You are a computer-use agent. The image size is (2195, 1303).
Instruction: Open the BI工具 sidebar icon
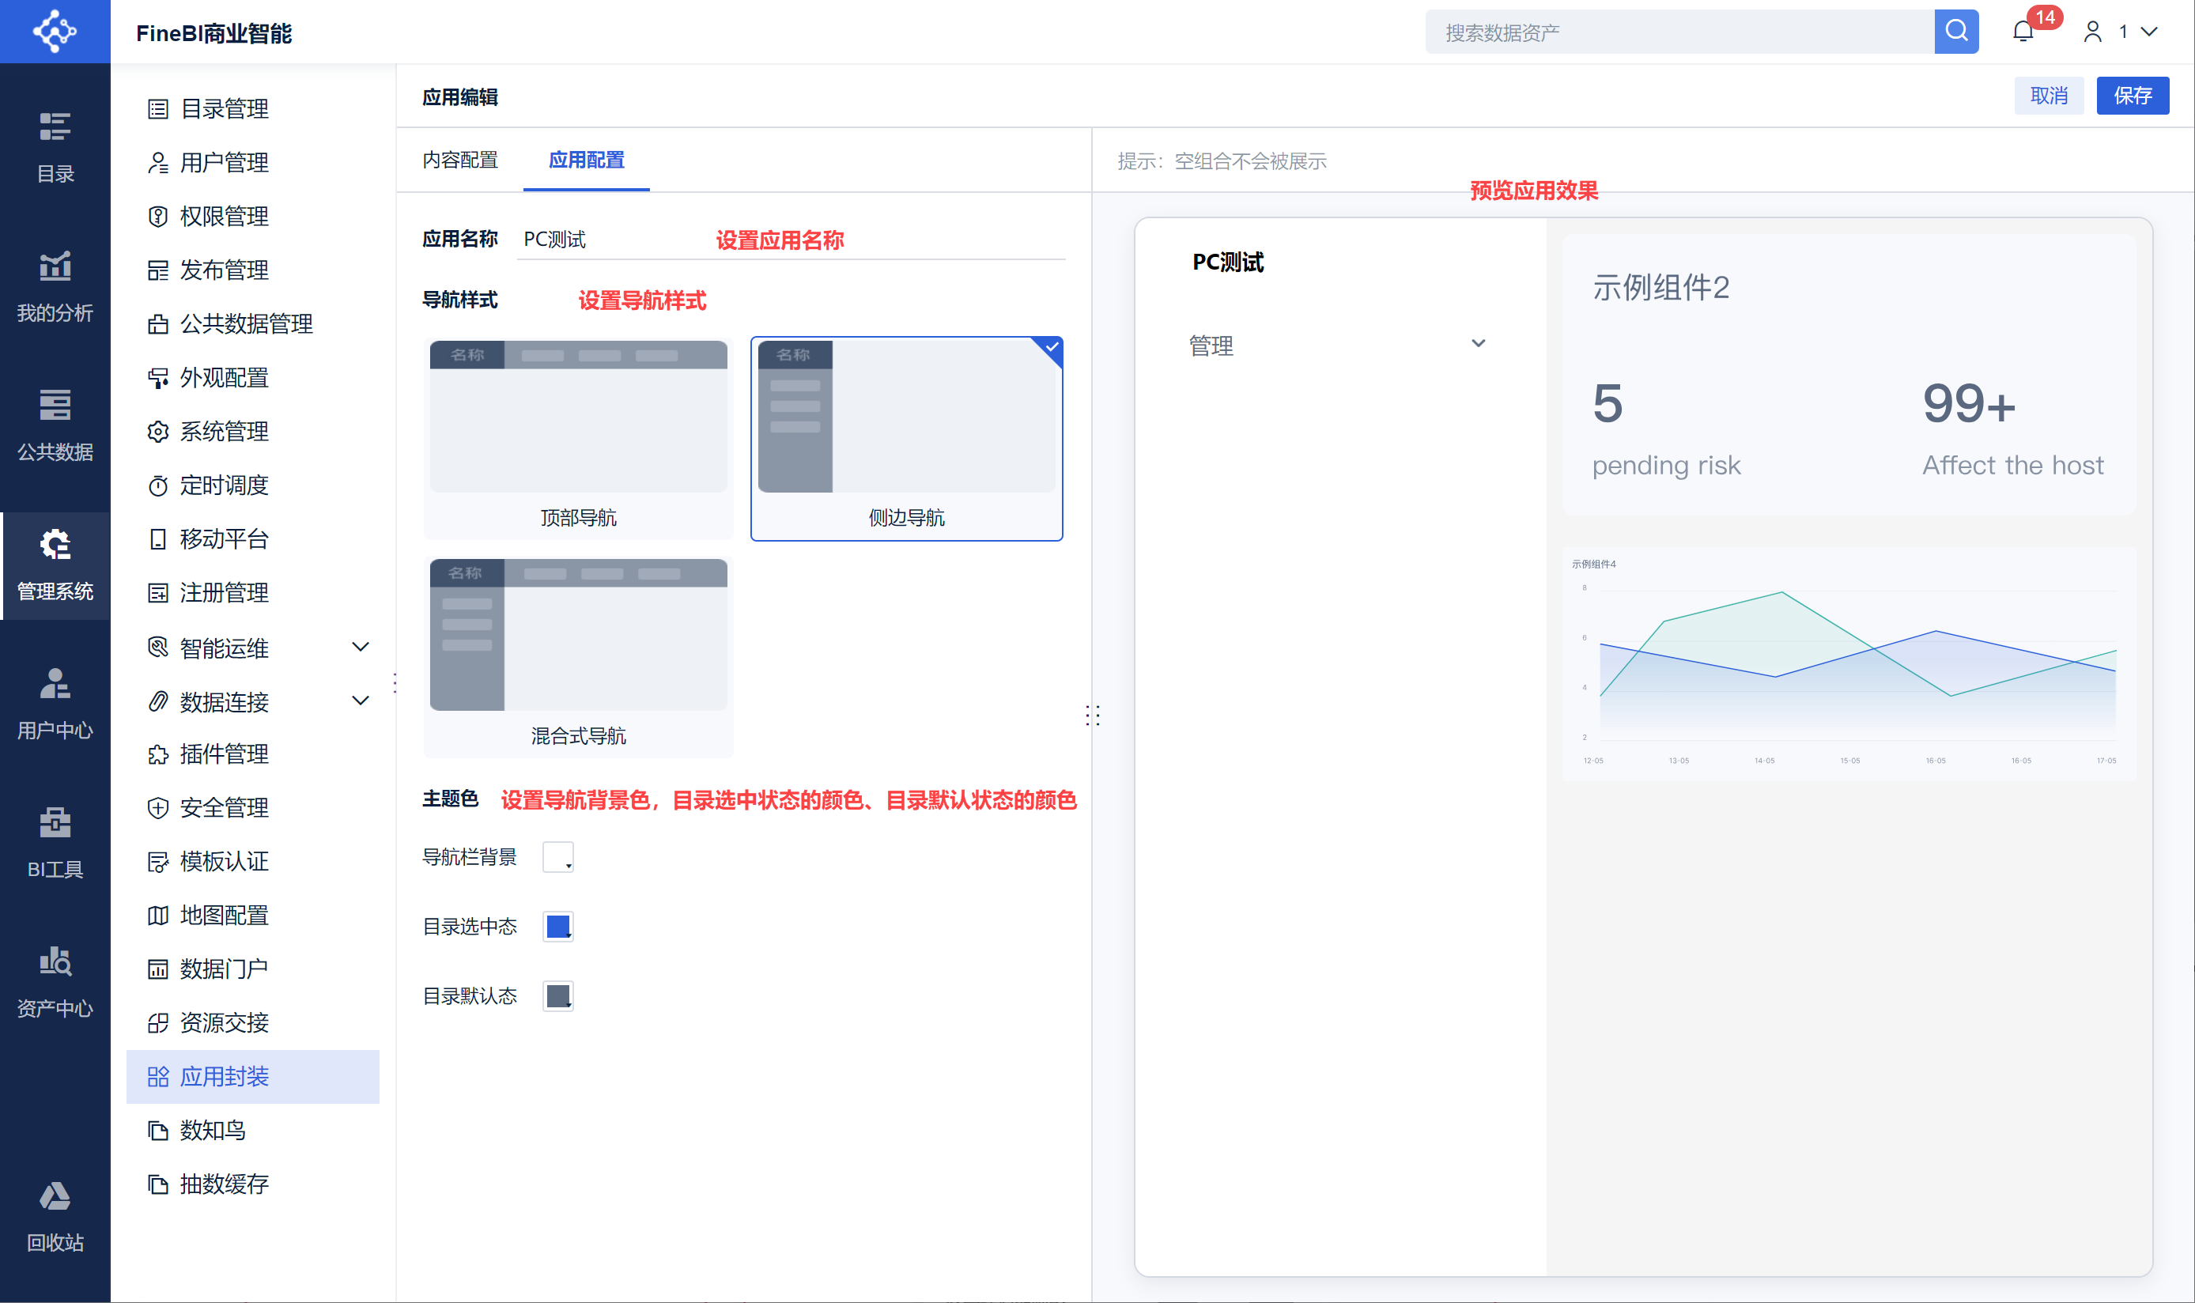55,843
